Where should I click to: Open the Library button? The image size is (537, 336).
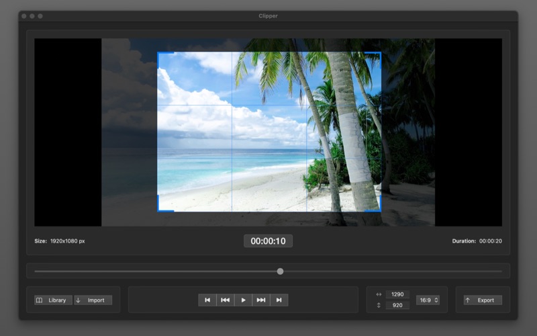[53, 300]
